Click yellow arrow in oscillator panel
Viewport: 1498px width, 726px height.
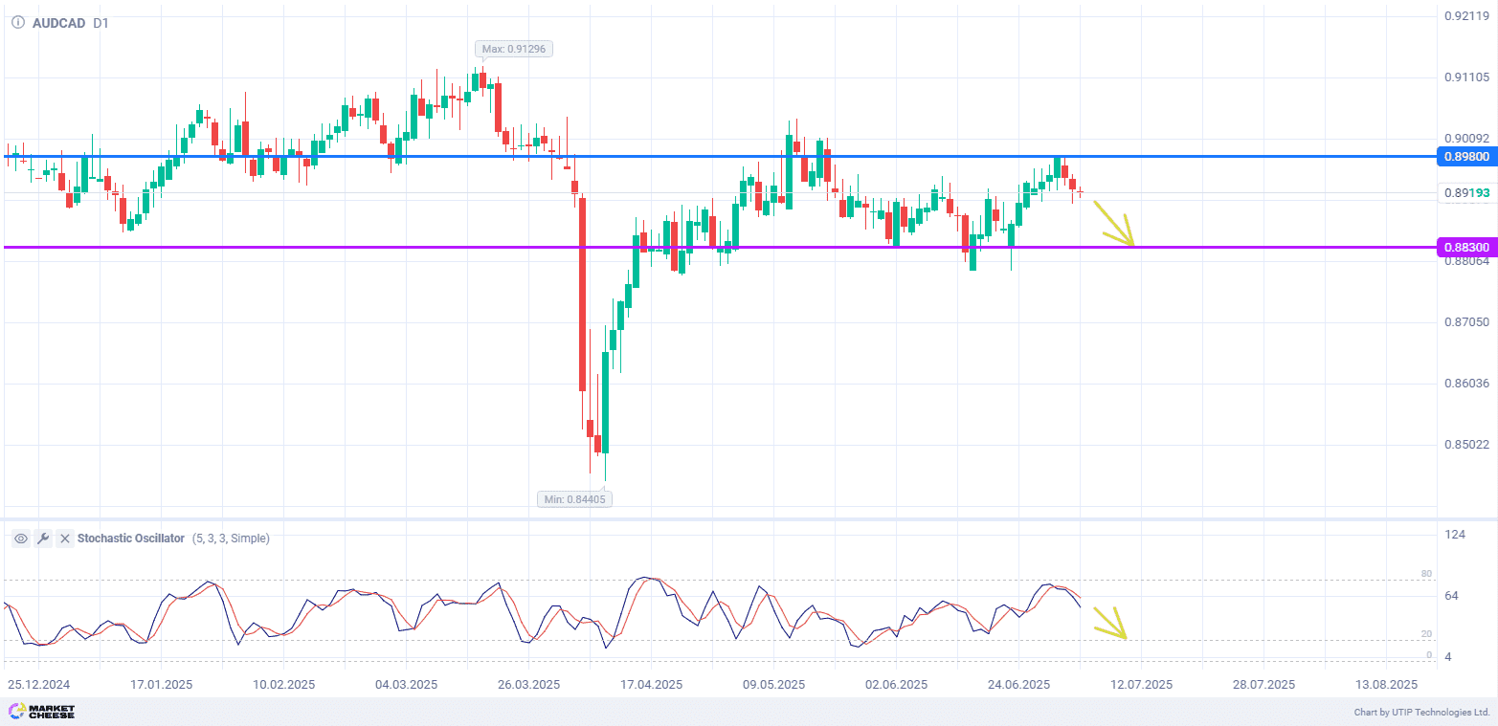click(x=1110, y=623)
